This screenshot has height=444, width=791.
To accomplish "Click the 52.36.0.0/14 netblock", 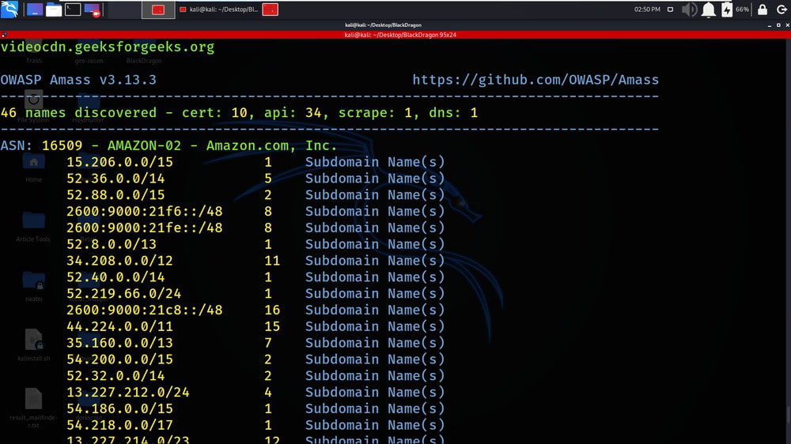I will pos(115,179).
